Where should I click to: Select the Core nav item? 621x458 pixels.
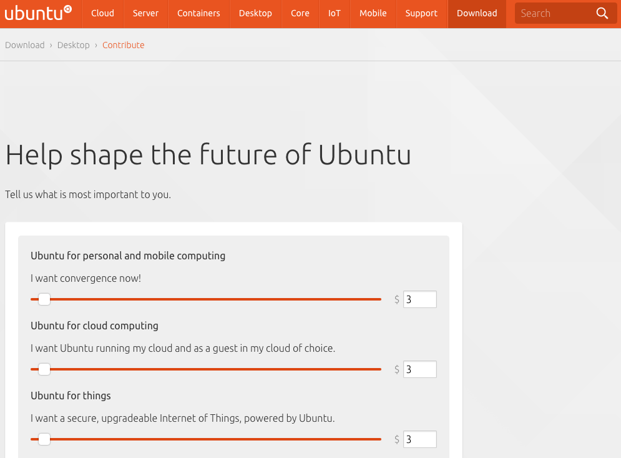[300, 13]
